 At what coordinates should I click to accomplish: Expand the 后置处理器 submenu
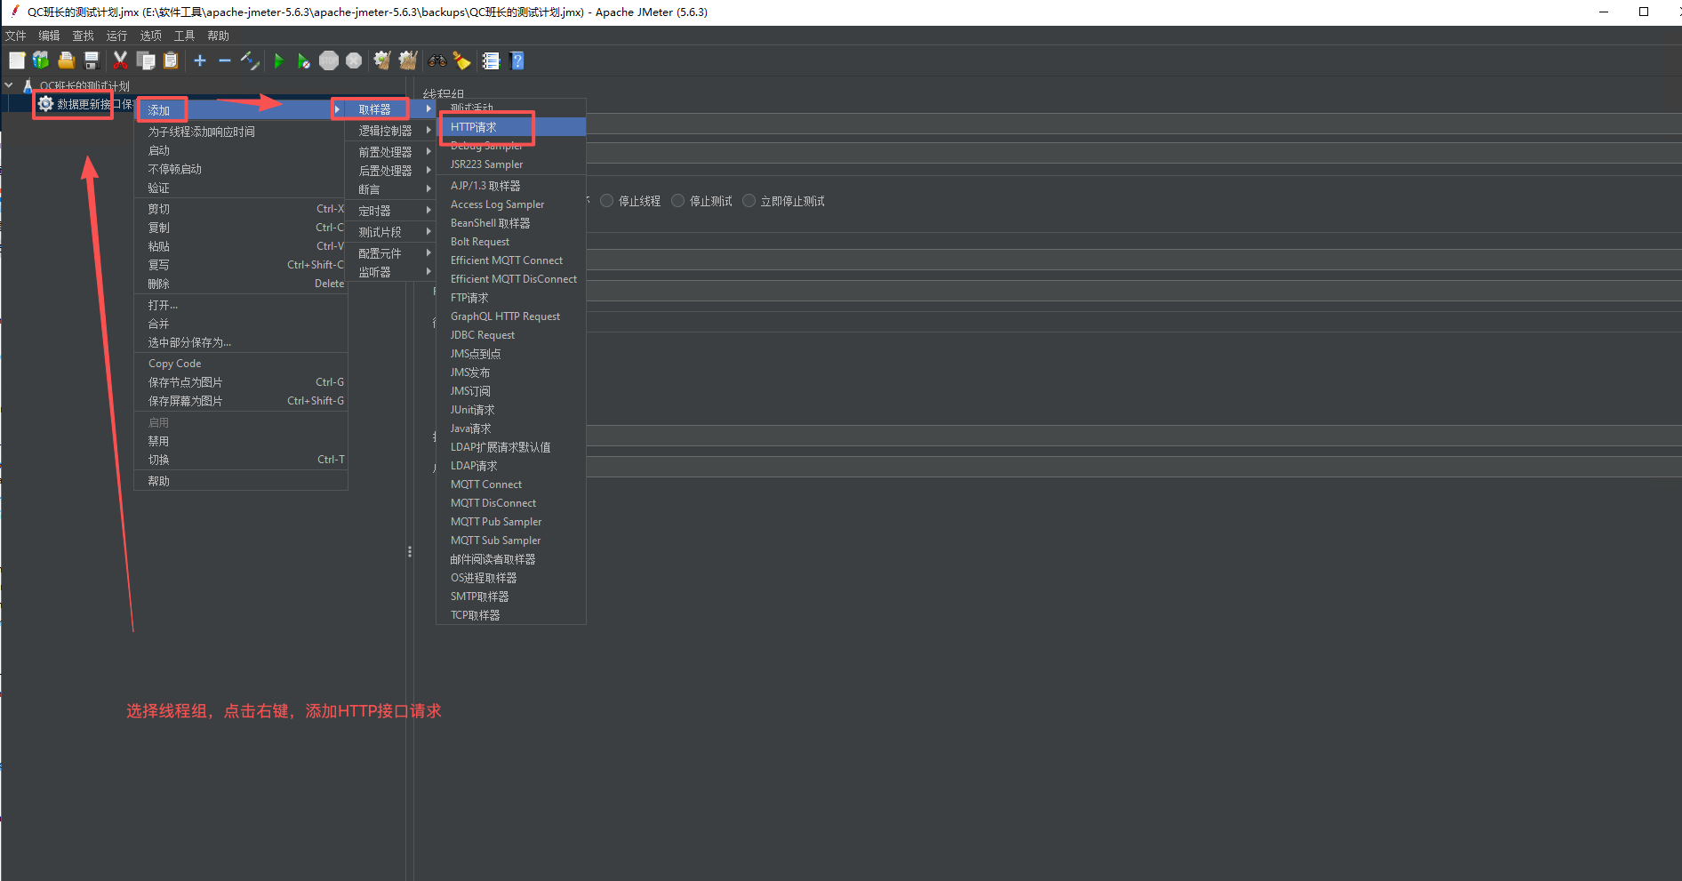[391, 171]
